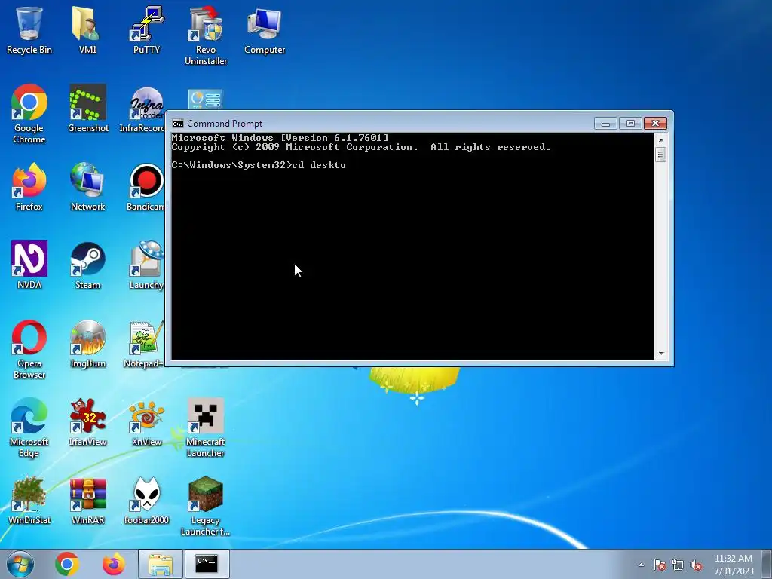Launch Opera Browser desktop shortcut
Viewport: 772px width, 579px height.
[29, 350]
